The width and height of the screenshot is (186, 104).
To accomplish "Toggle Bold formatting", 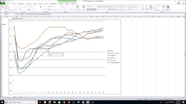I will click(16, 10).
